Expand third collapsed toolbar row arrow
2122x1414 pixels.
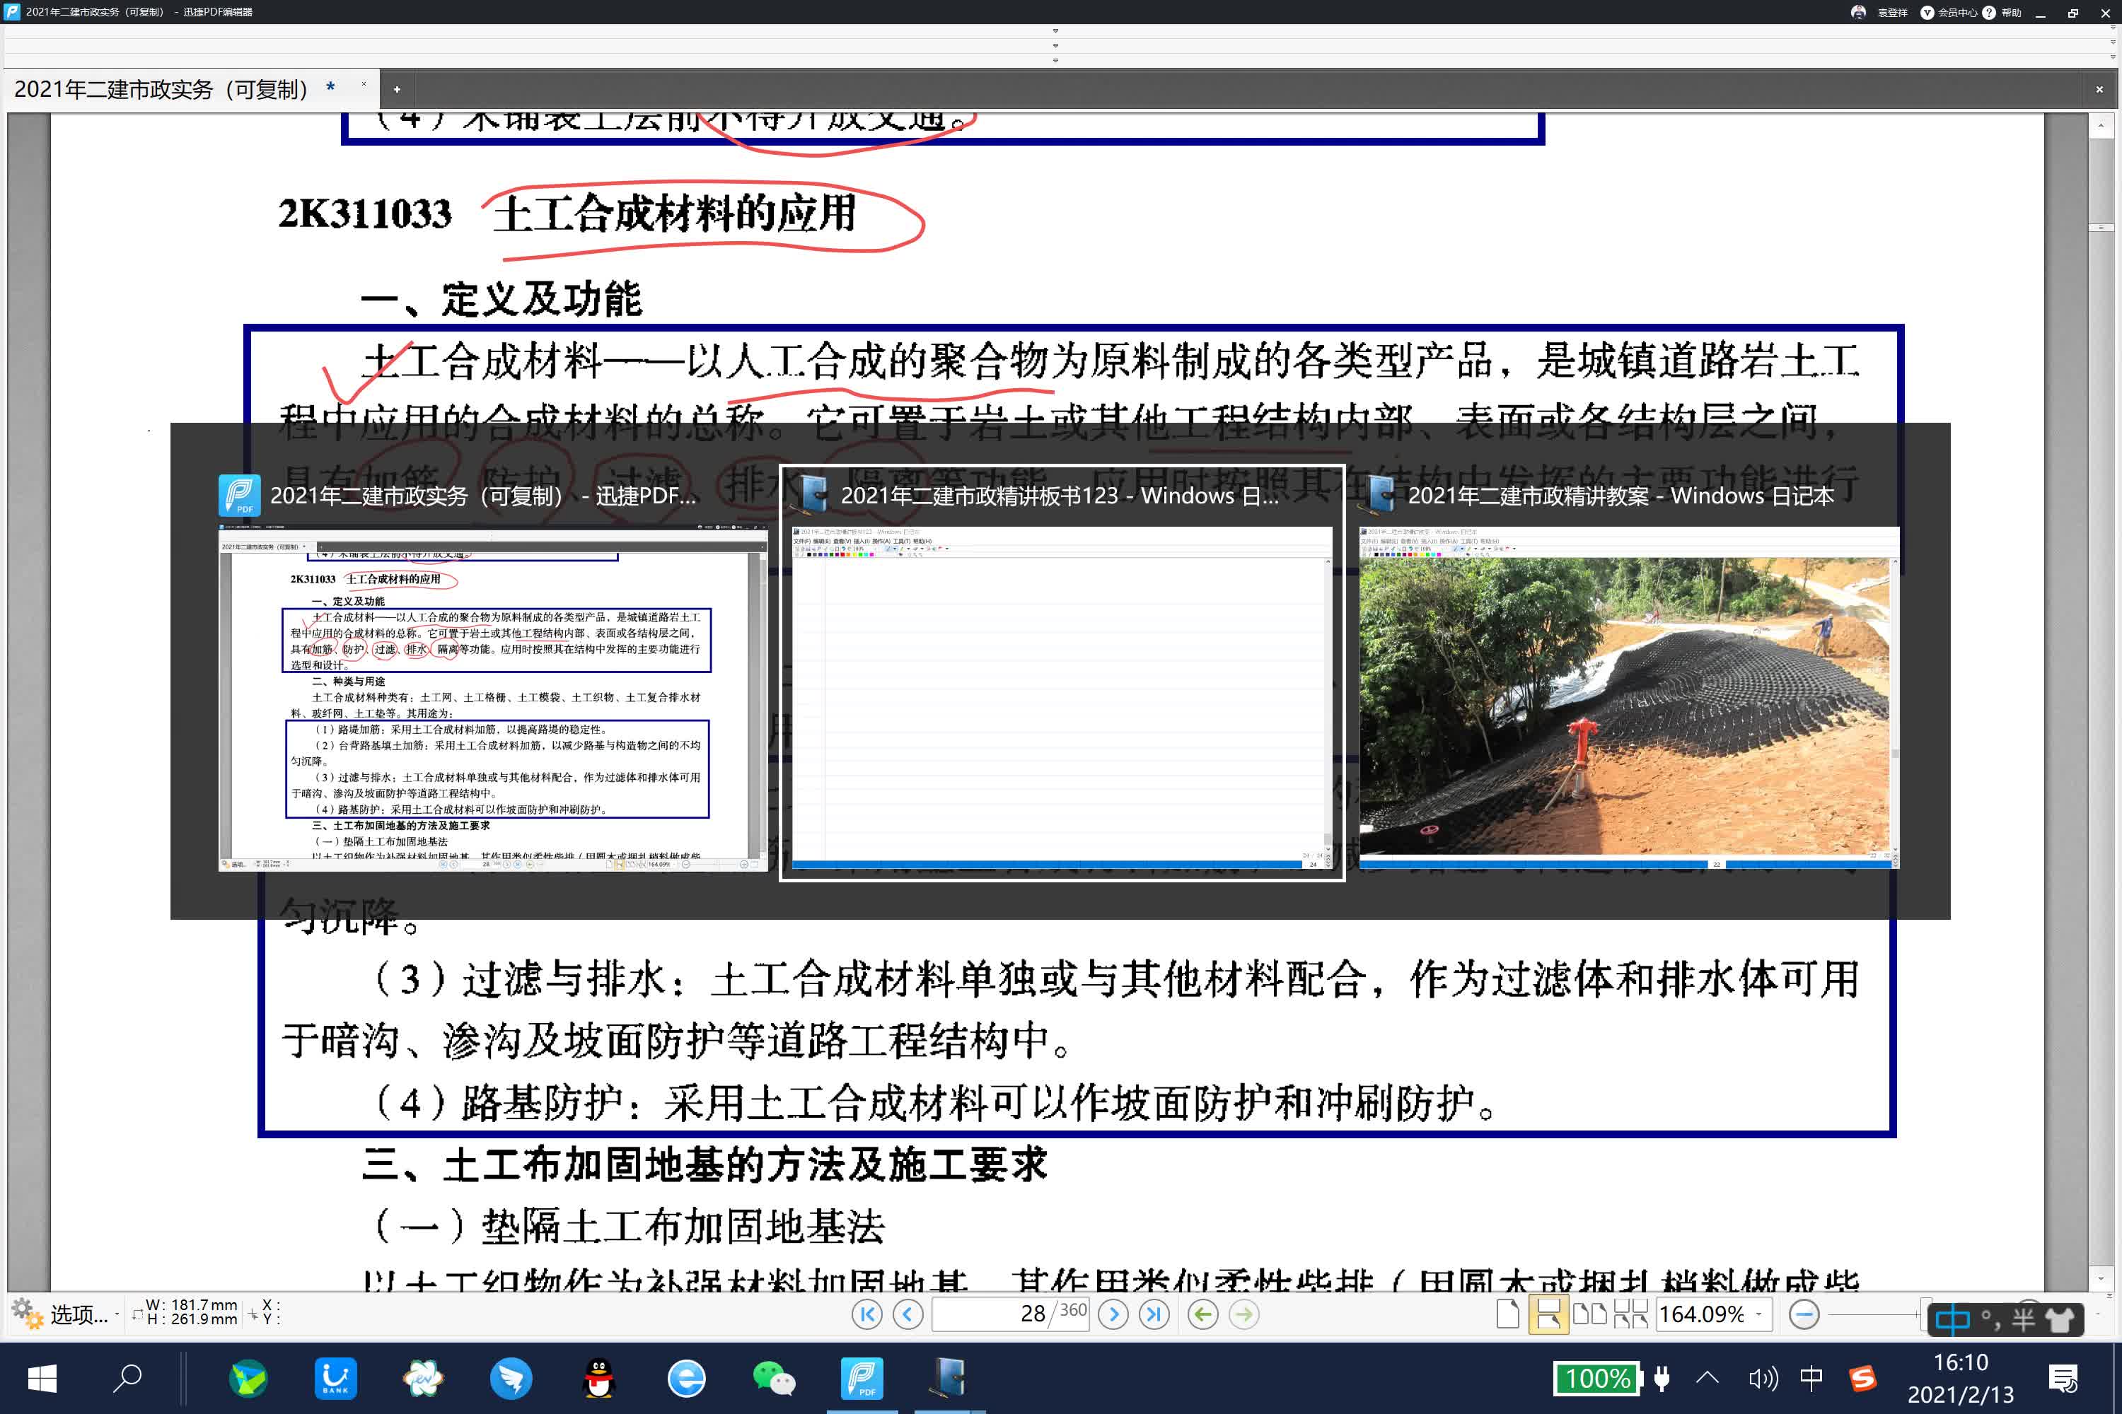(1055, 60)
